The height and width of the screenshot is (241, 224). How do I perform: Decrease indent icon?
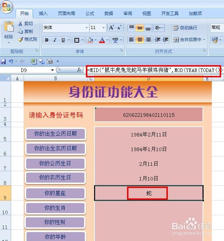click(x=157, y=40)
